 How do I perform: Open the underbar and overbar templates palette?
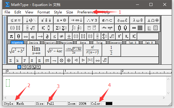[x=92, y=28]
